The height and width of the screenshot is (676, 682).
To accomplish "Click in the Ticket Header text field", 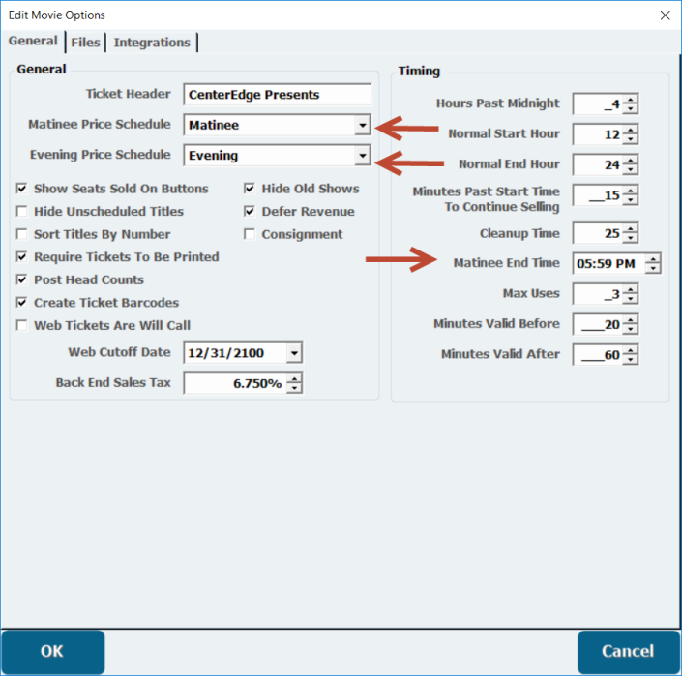I will pos(277,95).
